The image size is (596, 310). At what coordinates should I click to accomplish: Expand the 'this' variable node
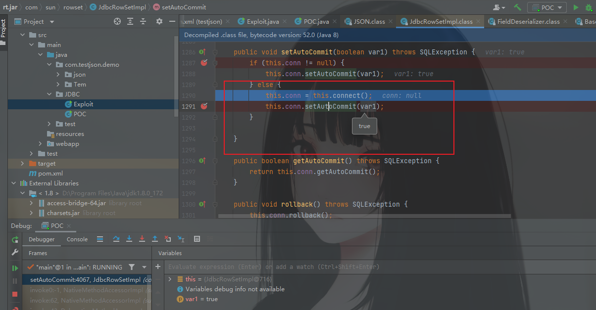click(x=171, y=279)
